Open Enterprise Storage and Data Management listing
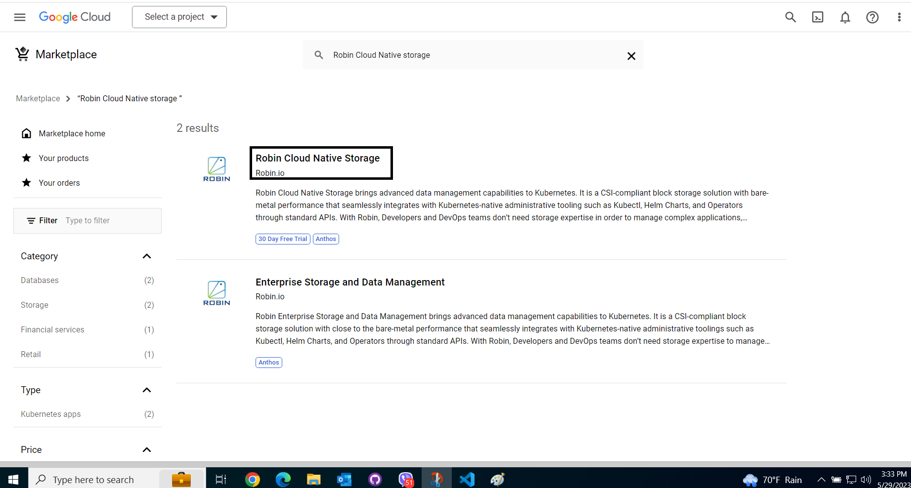Screen dimensions: 911x488 coord(350,282)
